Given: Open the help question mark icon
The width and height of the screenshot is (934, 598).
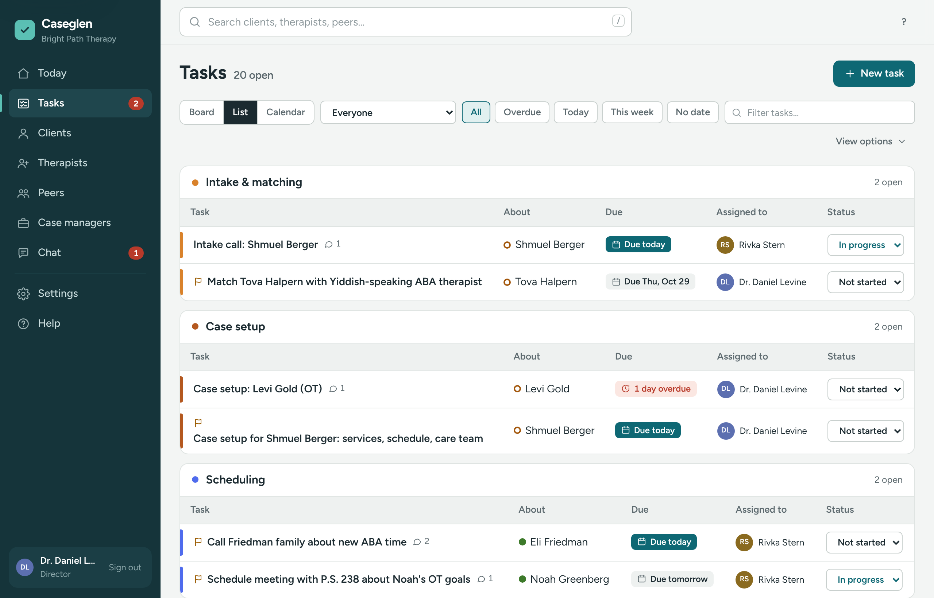Looking at the screenshot, I should (x=904, y=22).
